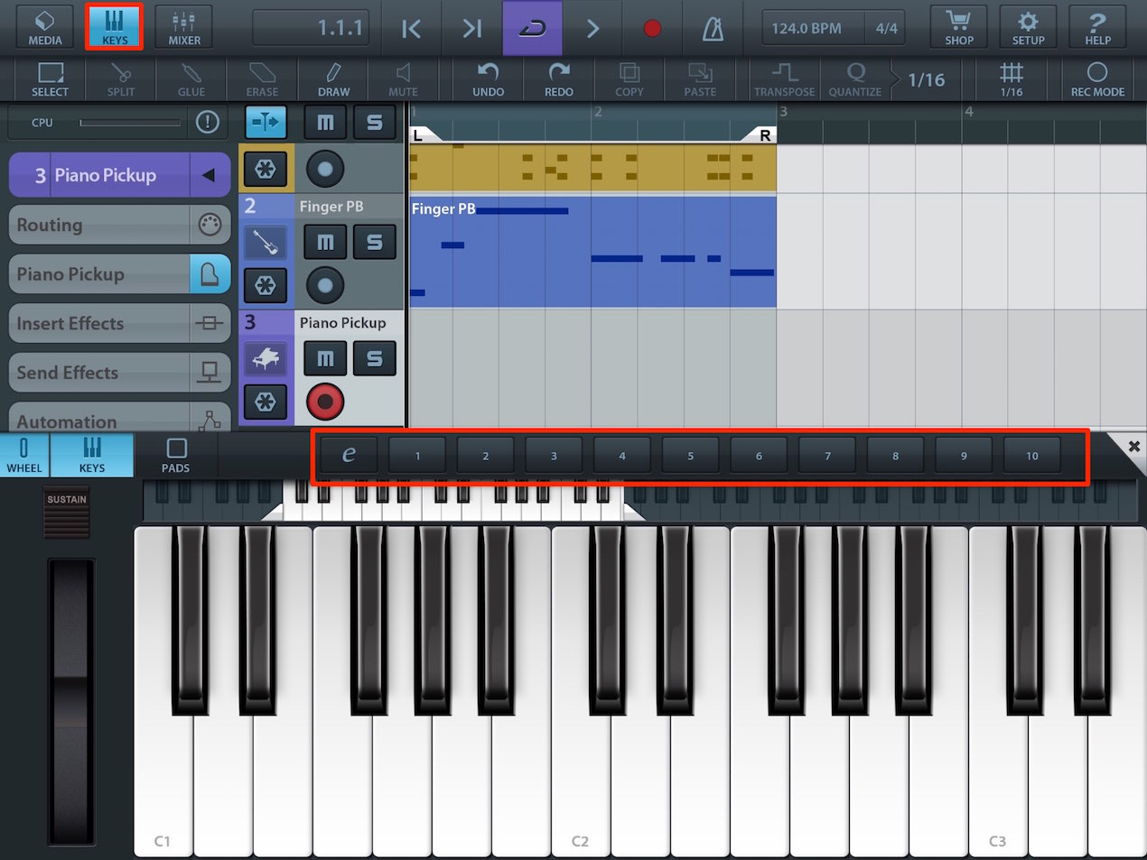Solo the Piano Pickup track
Viewport: 1147px width, 860px height.
point(374,358)
